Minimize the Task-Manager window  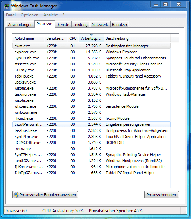[156, 5]
